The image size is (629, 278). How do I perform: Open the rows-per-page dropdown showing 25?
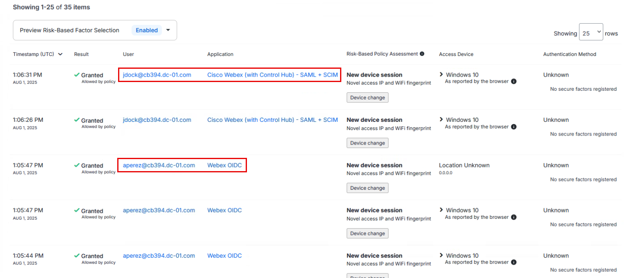point(590,34)
